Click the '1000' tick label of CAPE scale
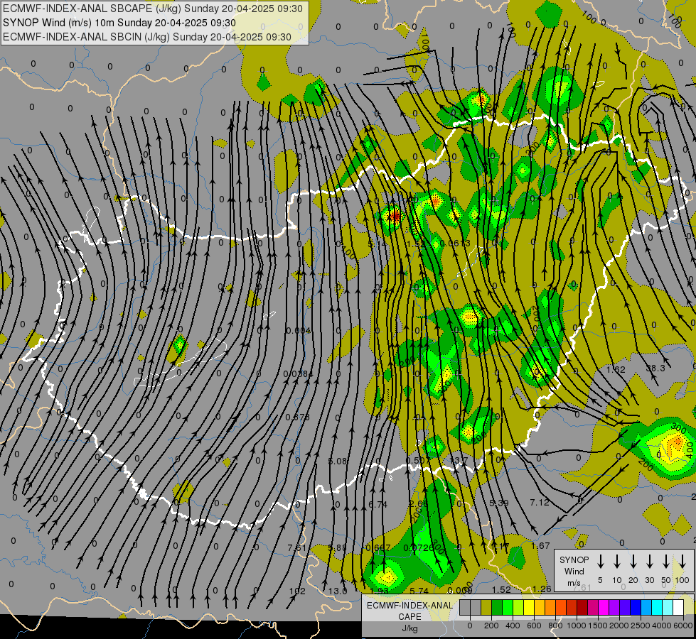The image size is (696, 639). (576, 626)
